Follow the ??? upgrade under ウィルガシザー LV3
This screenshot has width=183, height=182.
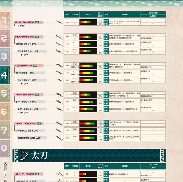pos(26,84)
